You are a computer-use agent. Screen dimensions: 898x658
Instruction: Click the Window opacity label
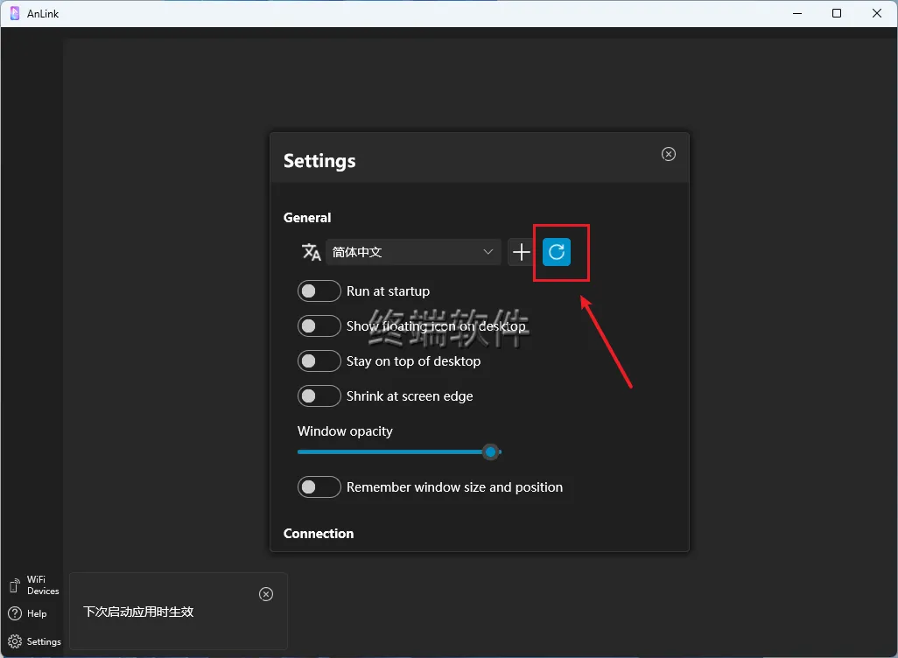click(x=345, y=431)
